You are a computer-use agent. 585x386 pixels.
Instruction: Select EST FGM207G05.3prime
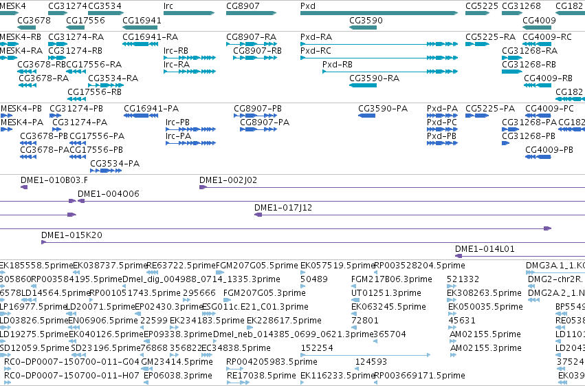[x=265, y=293]
